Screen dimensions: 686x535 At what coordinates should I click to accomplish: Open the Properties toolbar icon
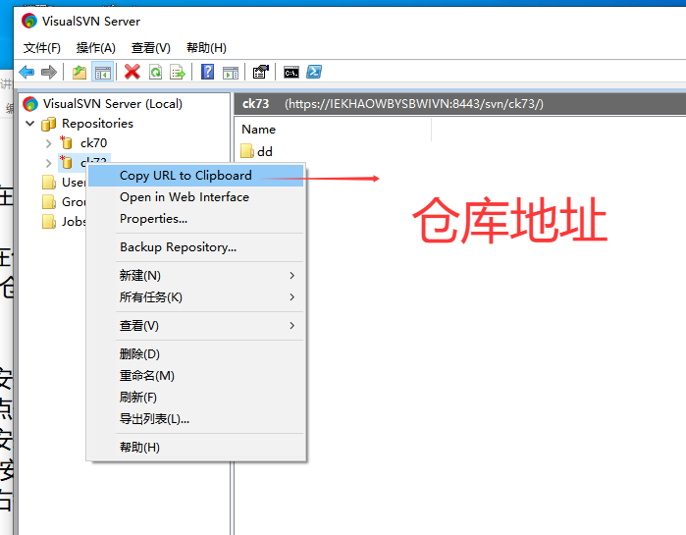click(x=261, y=72)
